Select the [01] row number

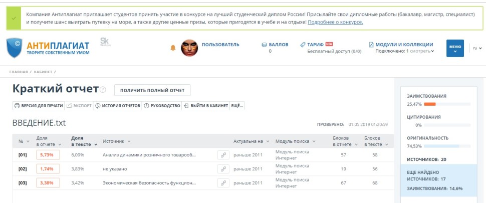tap(23, 155)
